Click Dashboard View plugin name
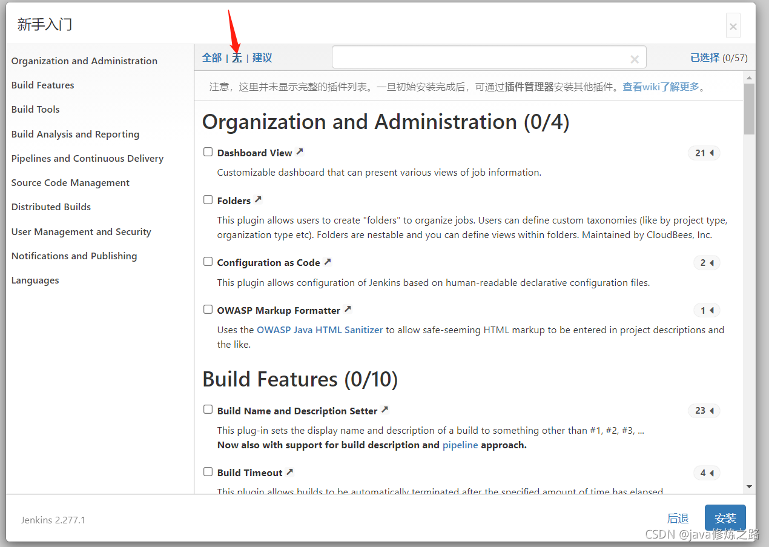 (x=255, y=153)
